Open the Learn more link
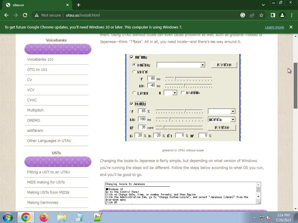The image size is (298, 223). [274, 27]
